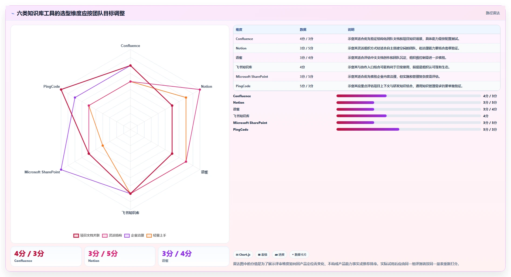Click the Notion axis label on the radar
The width and height of the screenshot is (511, 277).
206,86
